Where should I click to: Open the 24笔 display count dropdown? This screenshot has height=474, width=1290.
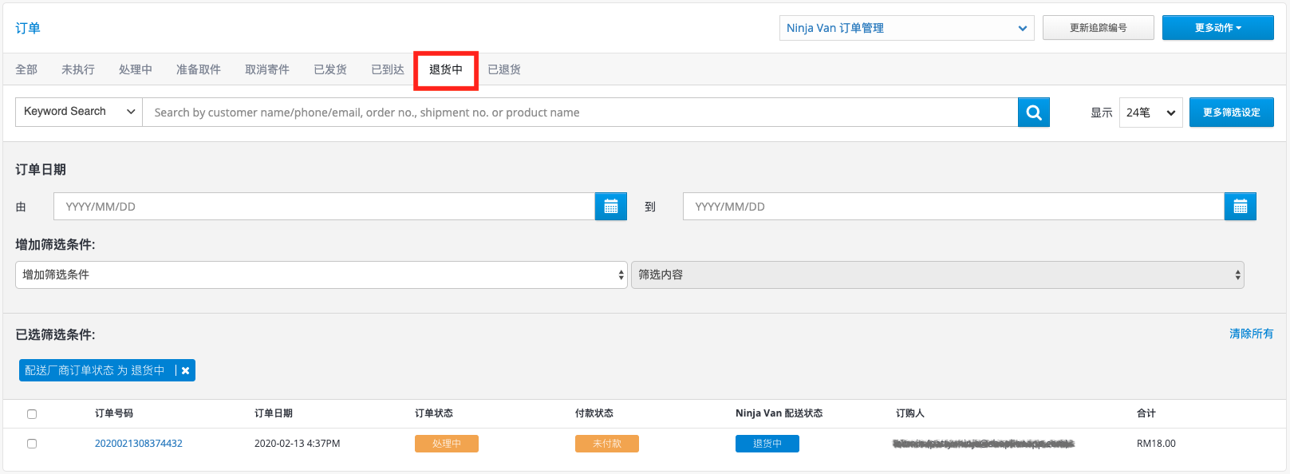(1151, 113)
